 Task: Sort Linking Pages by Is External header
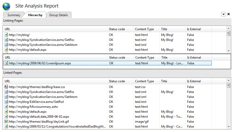(199, 29)
